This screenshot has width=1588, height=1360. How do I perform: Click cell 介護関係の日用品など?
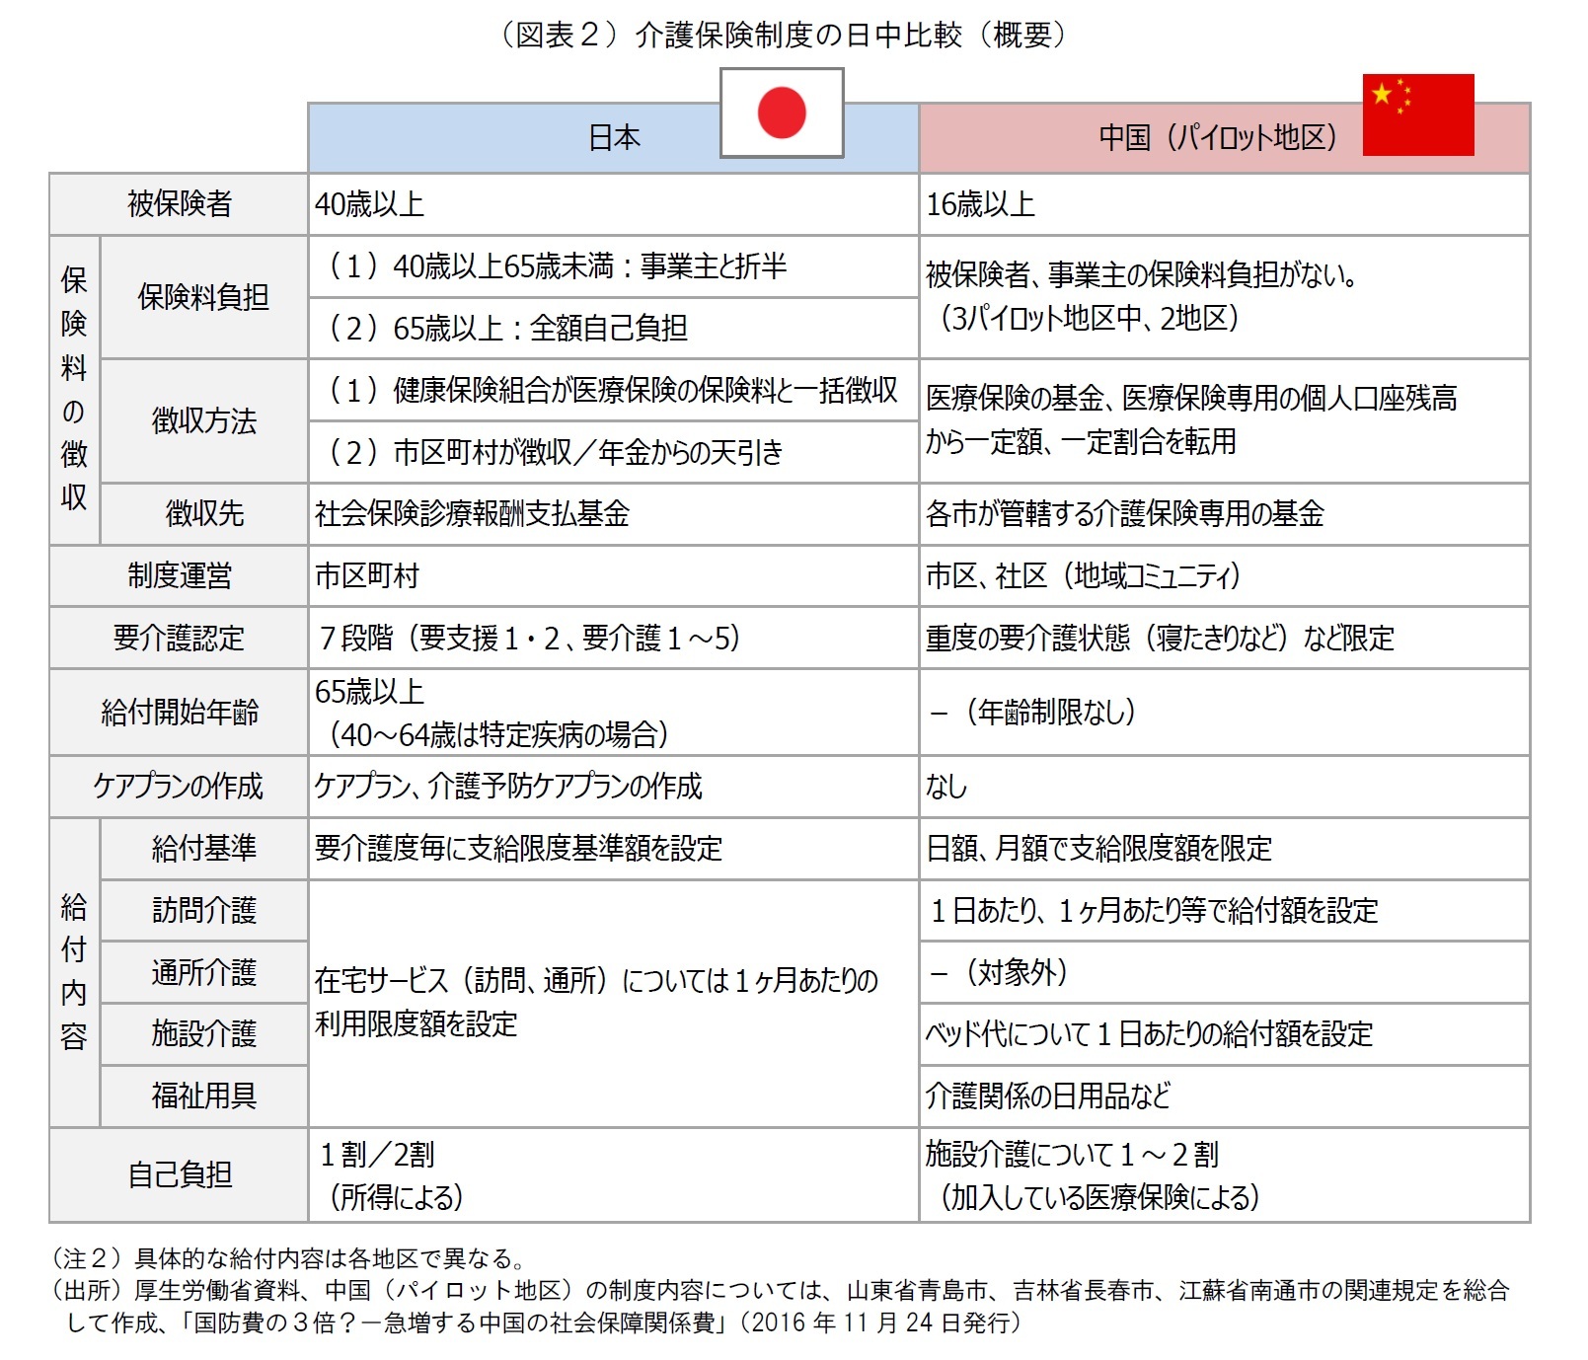[x=1225, y=1096]
